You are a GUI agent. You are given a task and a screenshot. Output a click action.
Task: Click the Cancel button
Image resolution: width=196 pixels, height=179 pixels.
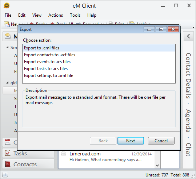[161, 141]
